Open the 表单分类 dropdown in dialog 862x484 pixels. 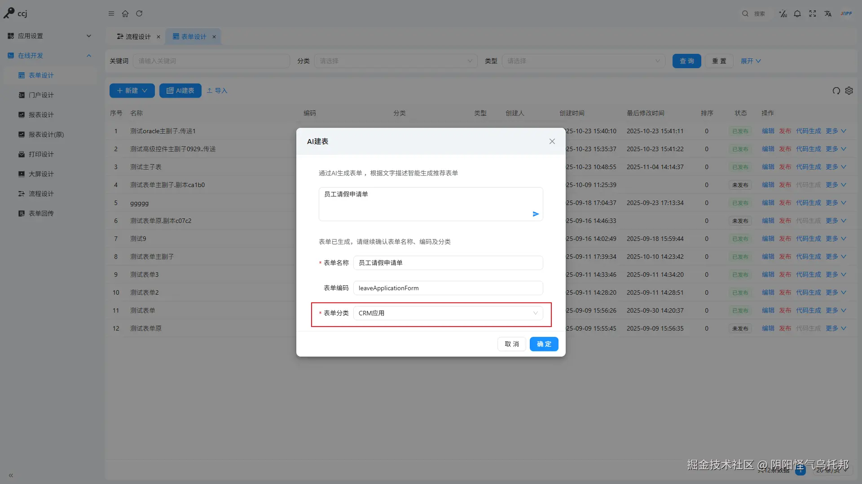point(448,313)
